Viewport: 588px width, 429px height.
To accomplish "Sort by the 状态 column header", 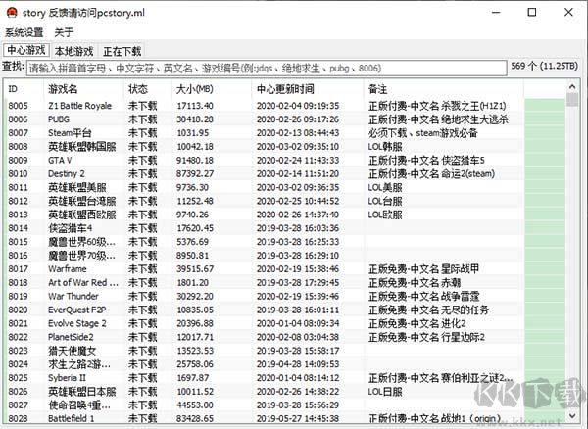I will 148,89.
